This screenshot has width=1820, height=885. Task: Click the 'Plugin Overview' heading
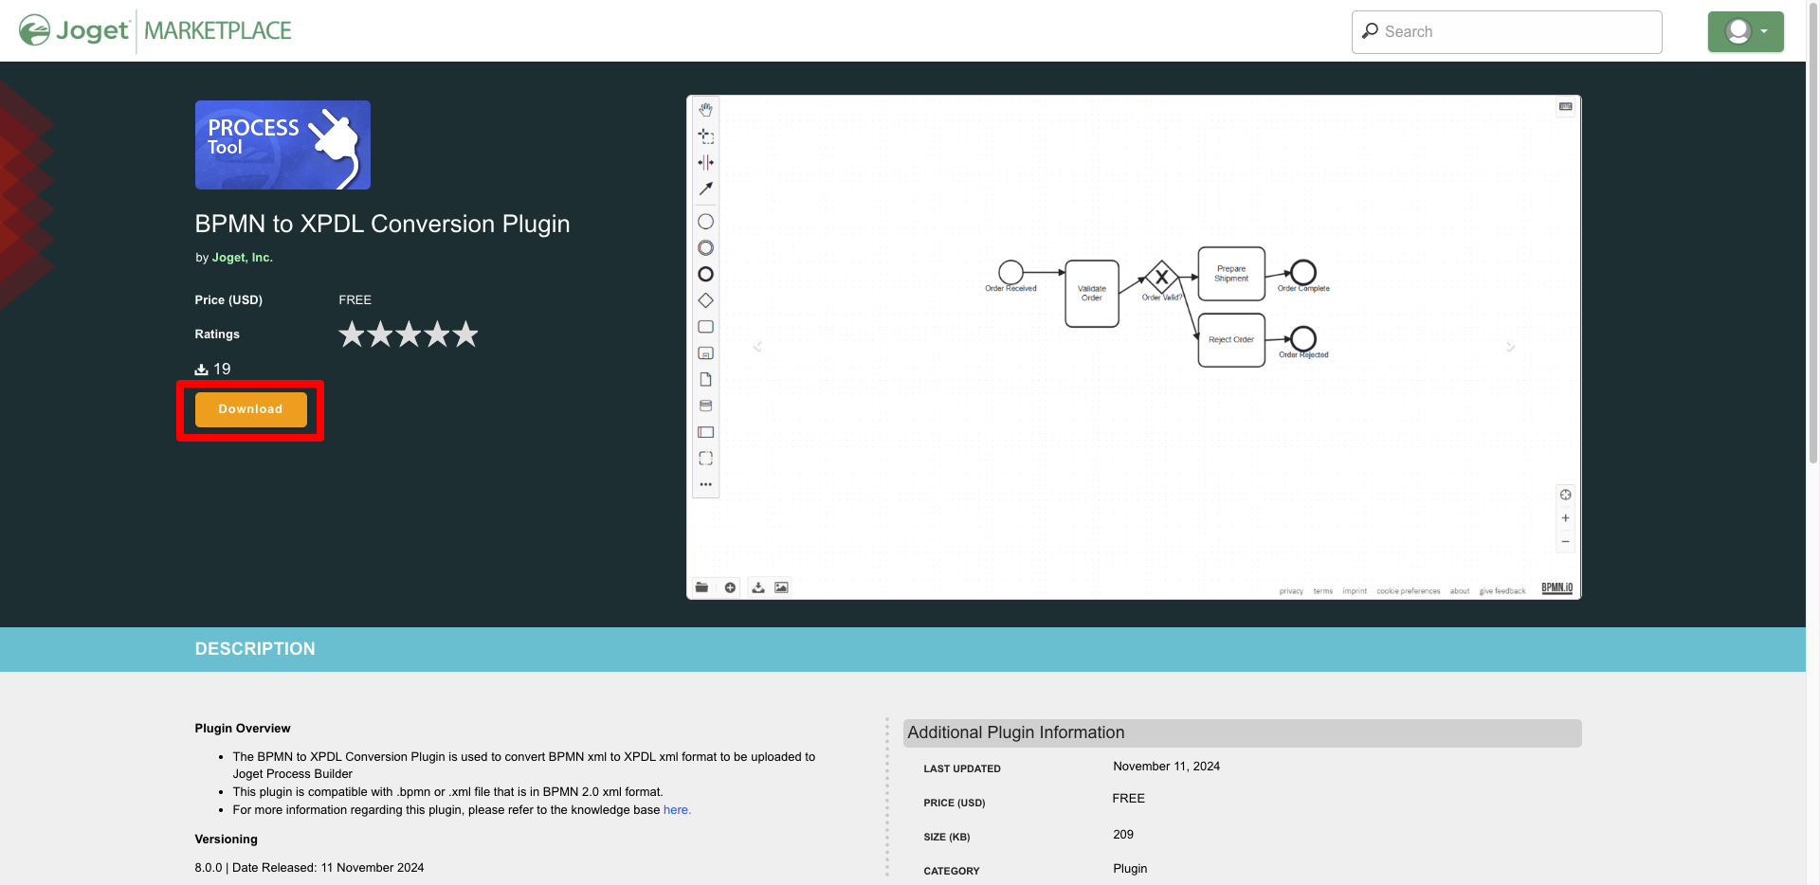(x=243, y=729)
